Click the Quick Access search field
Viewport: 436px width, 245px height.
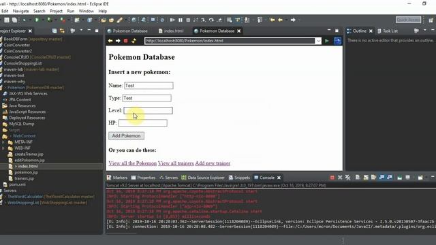click(x=408, y=20)
